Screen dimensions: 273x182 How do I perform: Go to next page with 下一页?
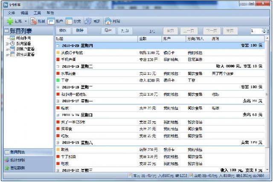click(212, 31)
